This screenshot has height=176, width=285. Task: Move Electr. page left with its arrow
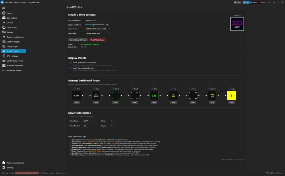tap(187, 95)
